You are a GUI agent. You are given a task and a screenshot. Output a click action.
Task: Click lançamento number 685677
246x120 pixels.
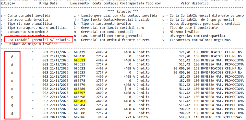(80, 77)
